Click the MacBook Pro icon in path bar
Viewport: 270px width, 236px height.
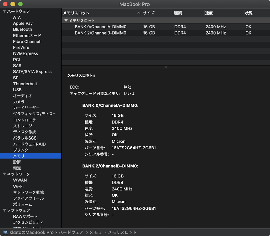(5, 232)
